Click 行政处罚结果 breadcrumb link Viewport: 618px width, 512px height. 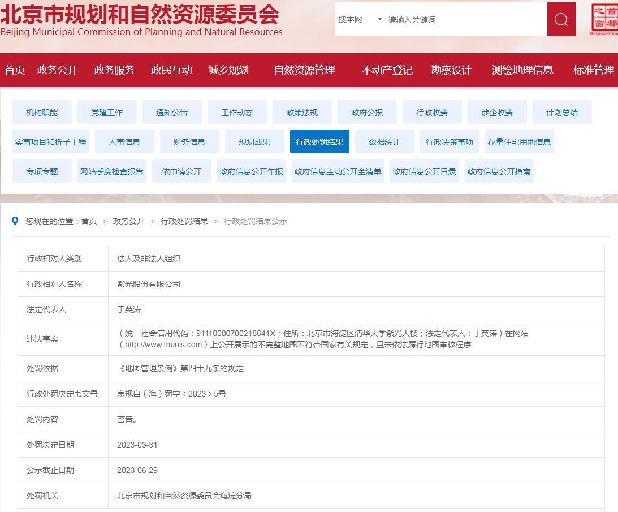184,221
